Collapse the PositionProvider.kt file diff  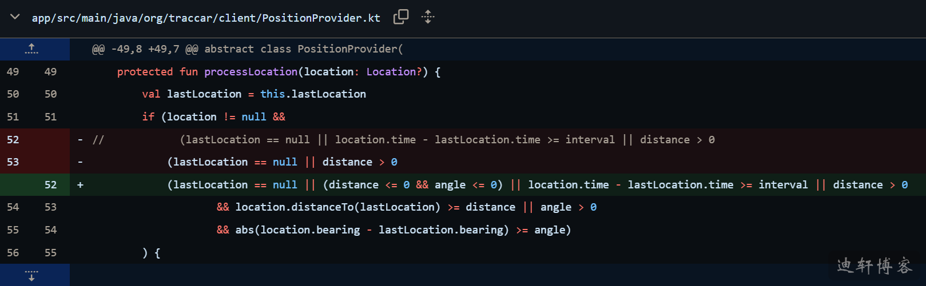15,17
